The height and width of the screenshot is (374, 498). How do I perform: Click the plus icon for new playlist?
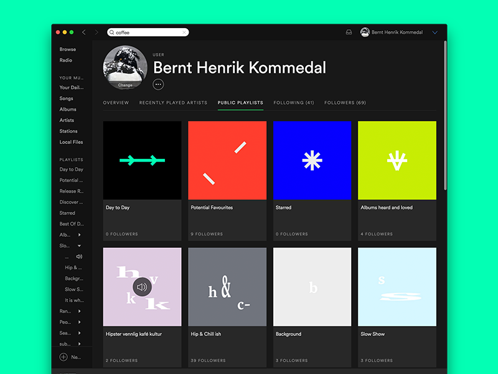pos(63,357)
